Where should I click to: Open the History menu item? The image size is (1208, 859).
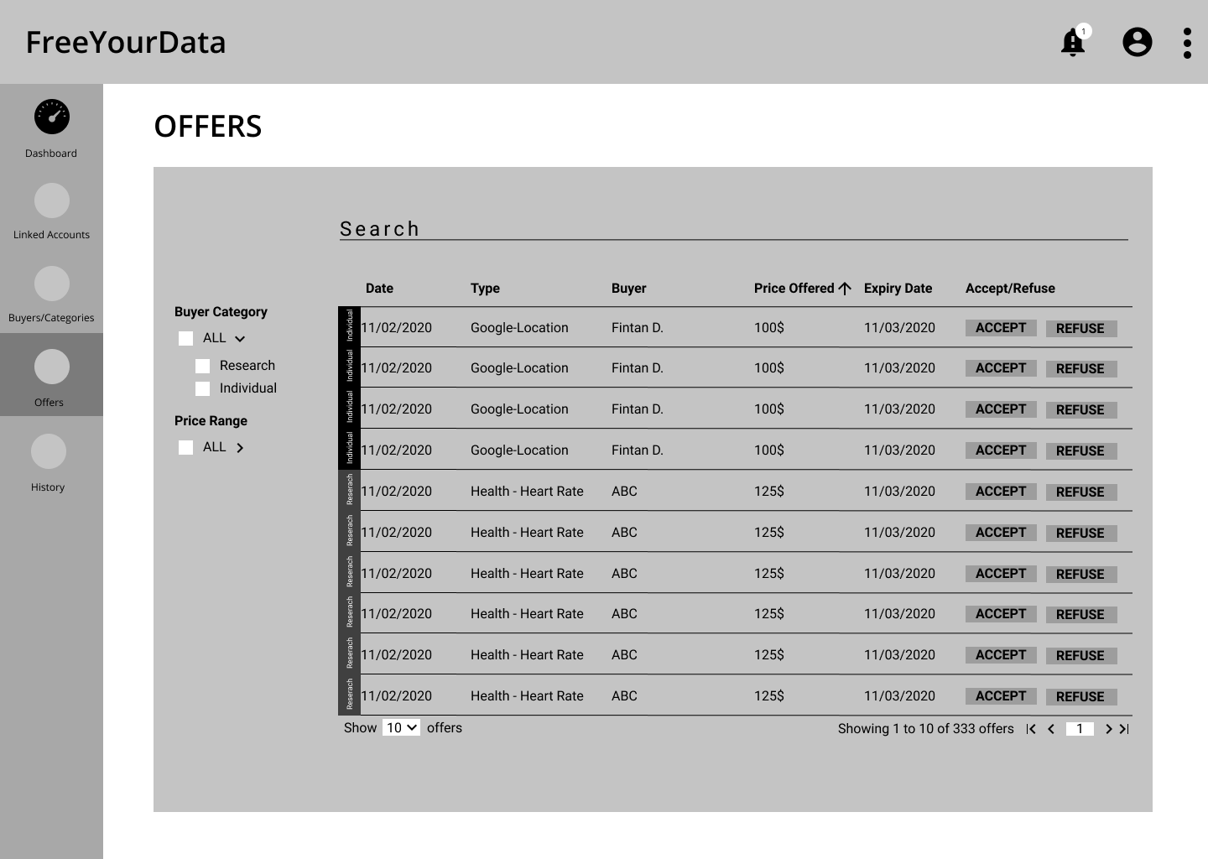[48, 487]
